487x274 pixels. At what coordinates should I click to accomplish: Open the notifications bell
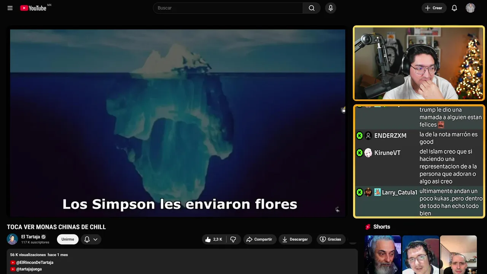tap(454, 8)
